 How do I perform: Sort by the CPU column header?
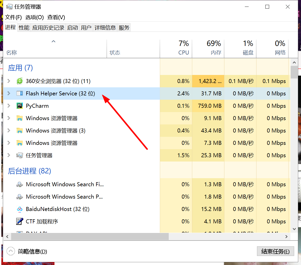[176, 49]
